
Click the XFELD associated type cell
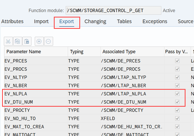click(132, 119)
